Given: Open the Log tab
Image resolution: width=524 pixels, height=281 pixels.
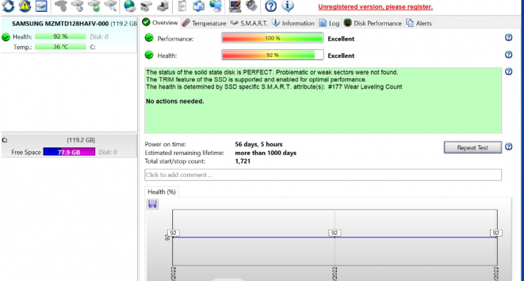Looking at the screenshot, I should (329, 23).
